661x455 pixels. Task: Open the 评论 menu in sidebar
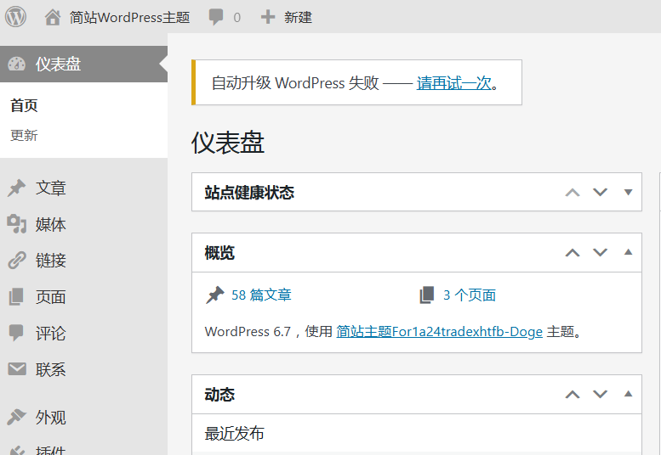tap(50, 334)
